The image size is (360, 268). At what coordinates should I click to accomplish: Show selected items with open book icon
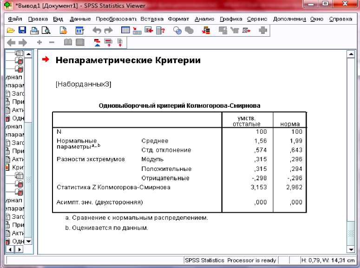tap(68, 42)
